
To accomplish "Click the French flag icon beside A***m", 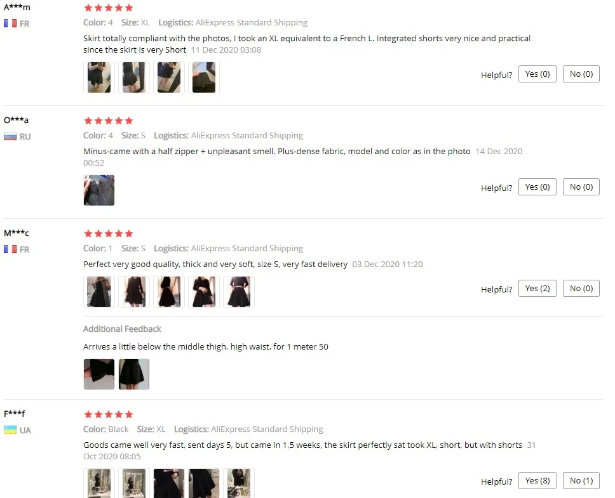I will click(10, 23).
